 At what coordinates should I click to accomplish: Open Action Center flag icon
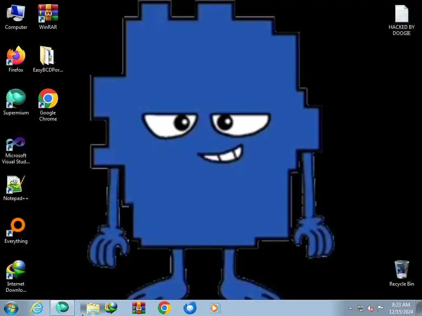(380, 308)
